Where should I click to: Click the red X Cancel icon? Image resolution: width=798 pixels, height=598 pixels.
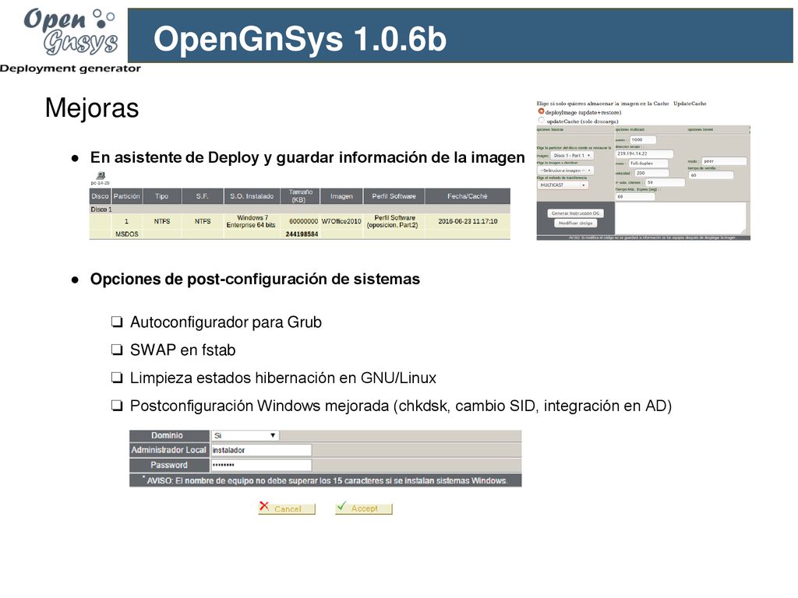264,506
